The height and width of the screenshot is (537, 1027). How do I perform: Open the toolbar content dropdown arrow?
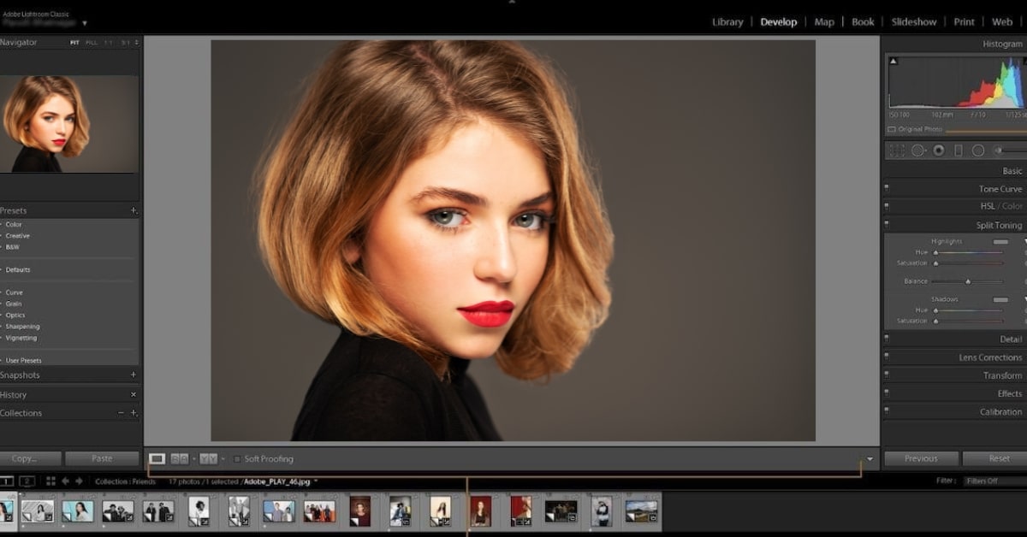(x=870, y=459)
